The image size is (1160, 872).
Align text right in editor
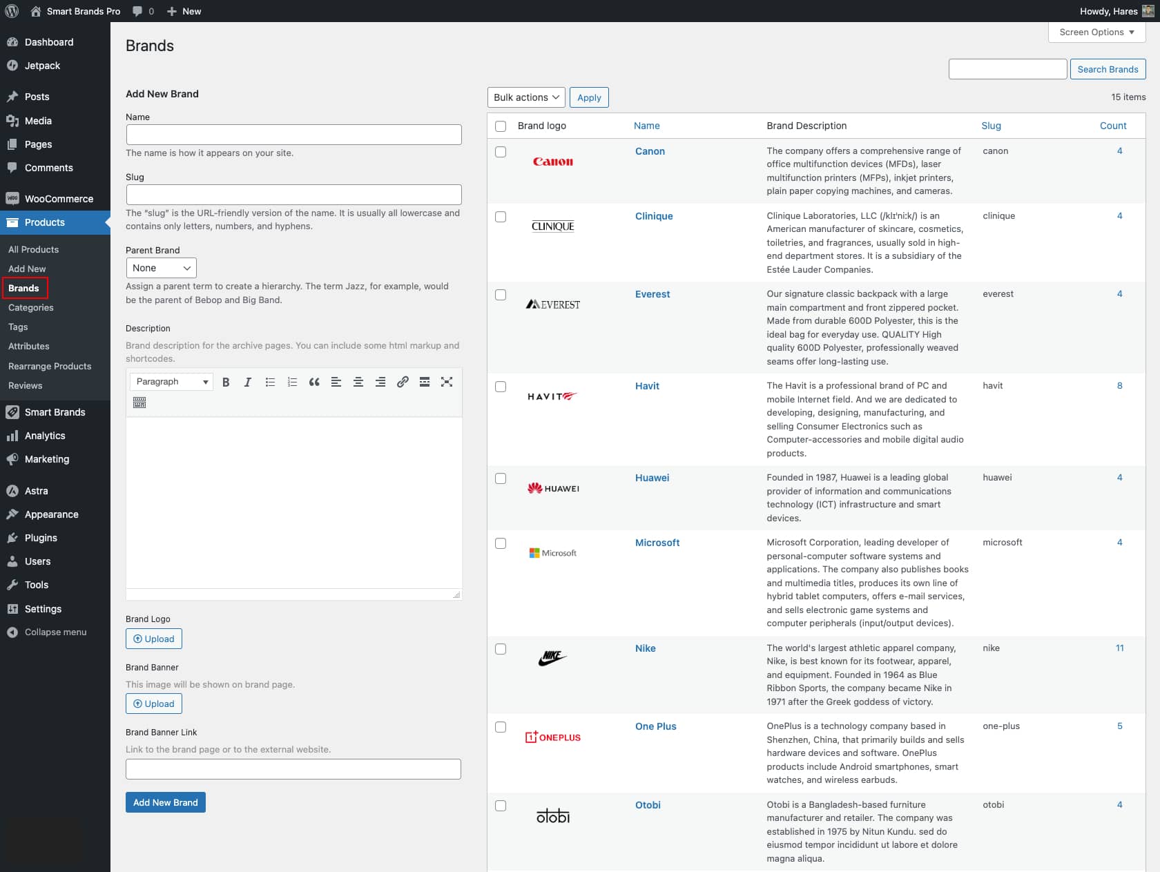pyautogui.click(x=380, y=382)
